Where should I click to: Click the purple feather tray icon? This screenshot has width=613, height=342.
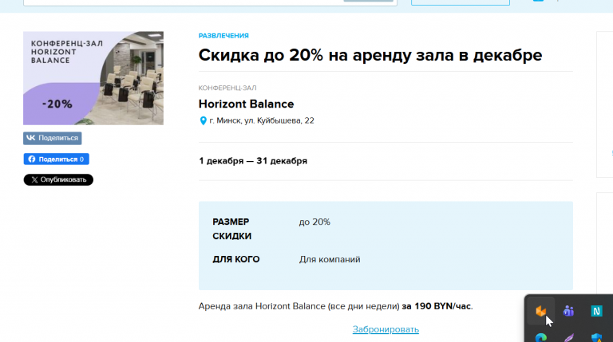568,337
